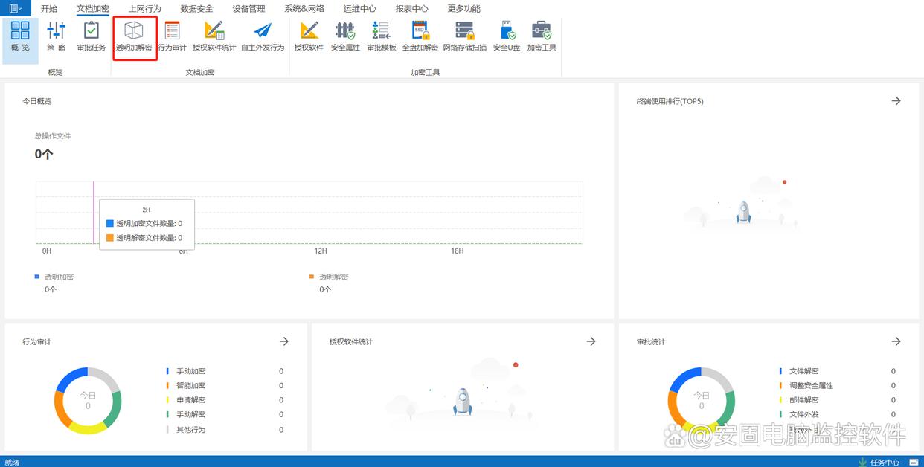Switch to the 数据安全 ribbon tab
The width and height of the screenshot is (924, 467).
(196, 9)
